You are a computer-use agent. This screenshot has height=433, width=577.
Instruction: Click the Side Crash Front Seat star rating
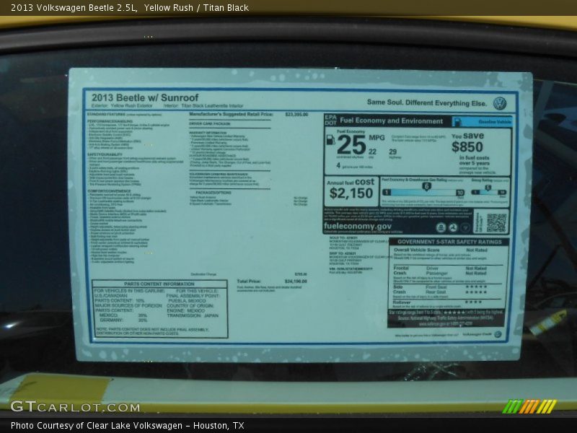476,287
